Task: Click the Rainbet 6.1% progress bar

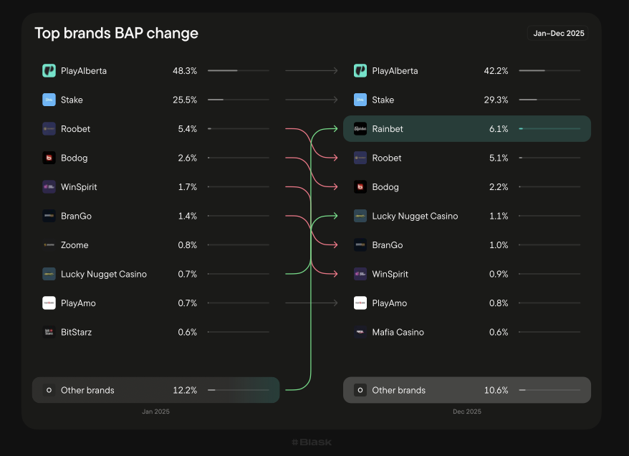Action: tap(549, 129)
